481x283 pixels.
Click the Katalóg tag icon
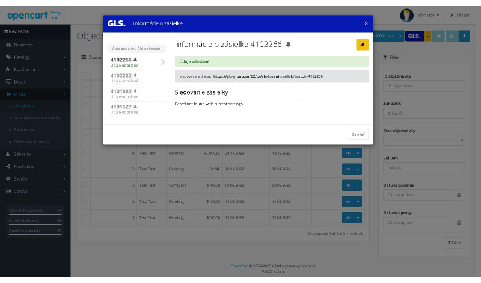[8, 57]
